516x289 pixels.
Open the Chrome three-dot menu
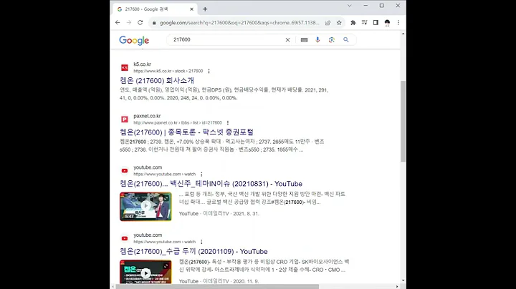tap(398, 23)
